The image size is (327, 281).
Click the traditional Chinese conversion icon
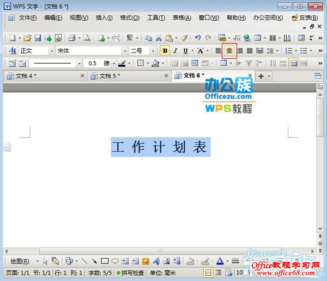pyautogui.click(x=130, y=38)
